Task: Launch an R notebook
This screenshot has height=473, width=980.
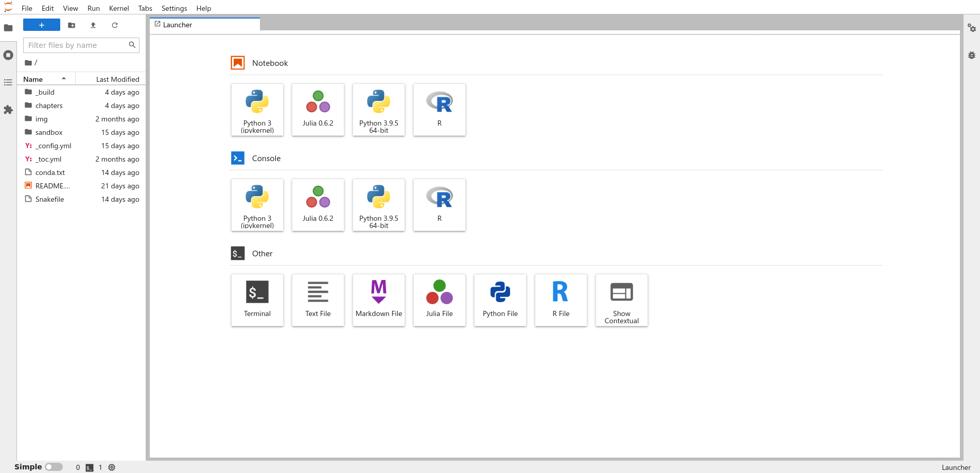Action: point(440,110)
